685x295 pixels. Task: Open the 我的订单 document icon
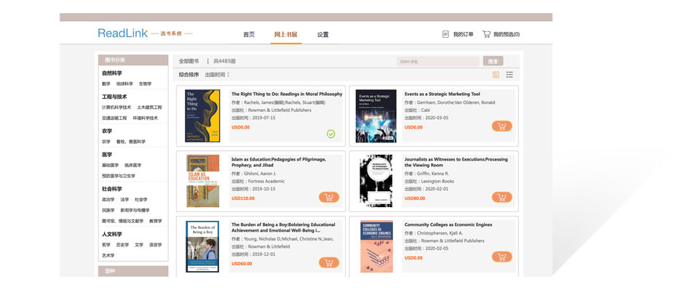[x=446, y=34]
